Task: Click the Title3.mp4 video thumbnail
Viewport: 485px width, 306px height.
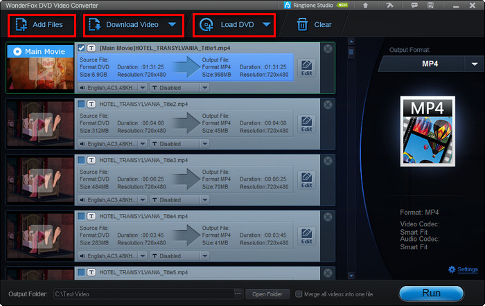Action: point(40,180)
